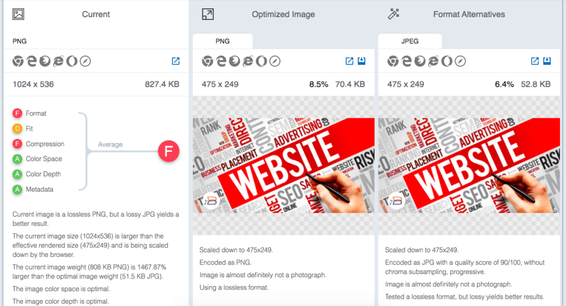Viewport: 566px width, 306px height.
Task: Click Opera browser icon under optimized PNG
Action: coord(261,61)
